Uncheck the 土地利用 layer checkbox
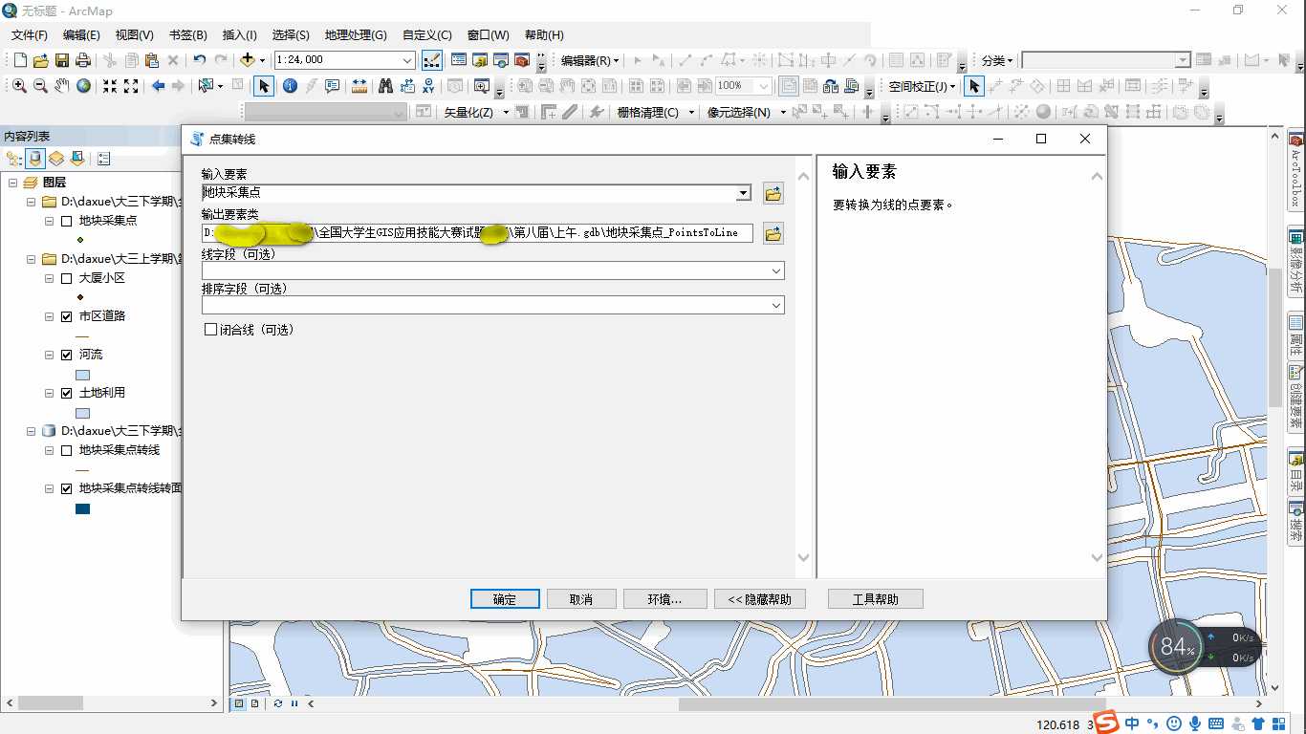The width and height of the screenshot is (1306, 734). [x=66, y=393]
